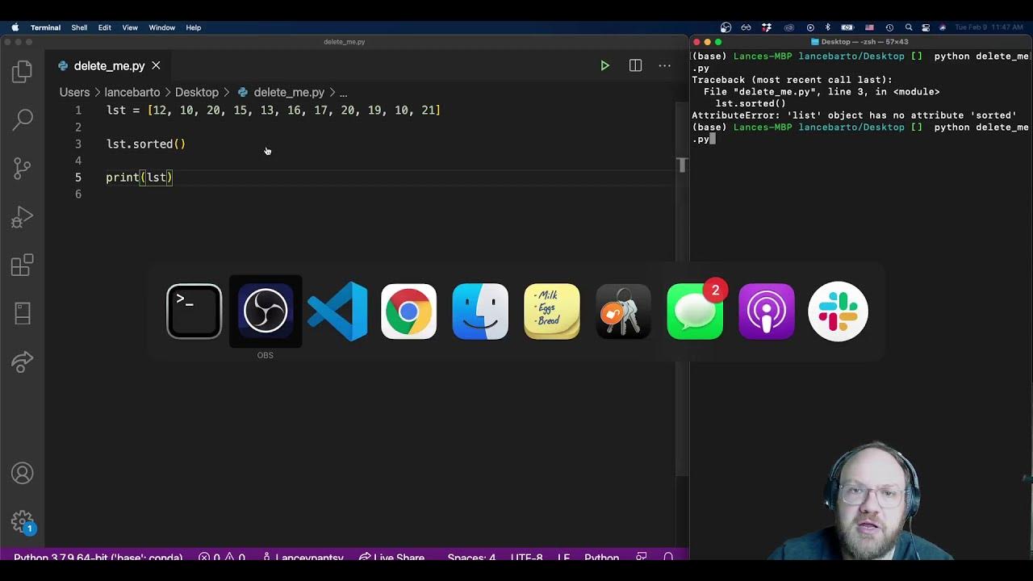Open the Source Control view
Image resolution: width=1033 pixels, height=581 pixels.
click(23, 168)
